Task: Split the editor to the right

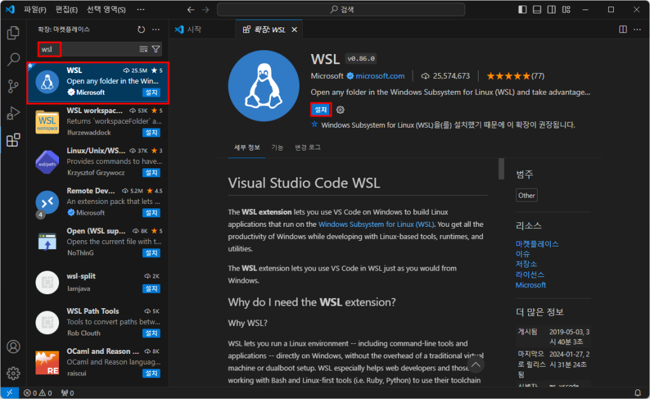Action: tap(623, 29)
